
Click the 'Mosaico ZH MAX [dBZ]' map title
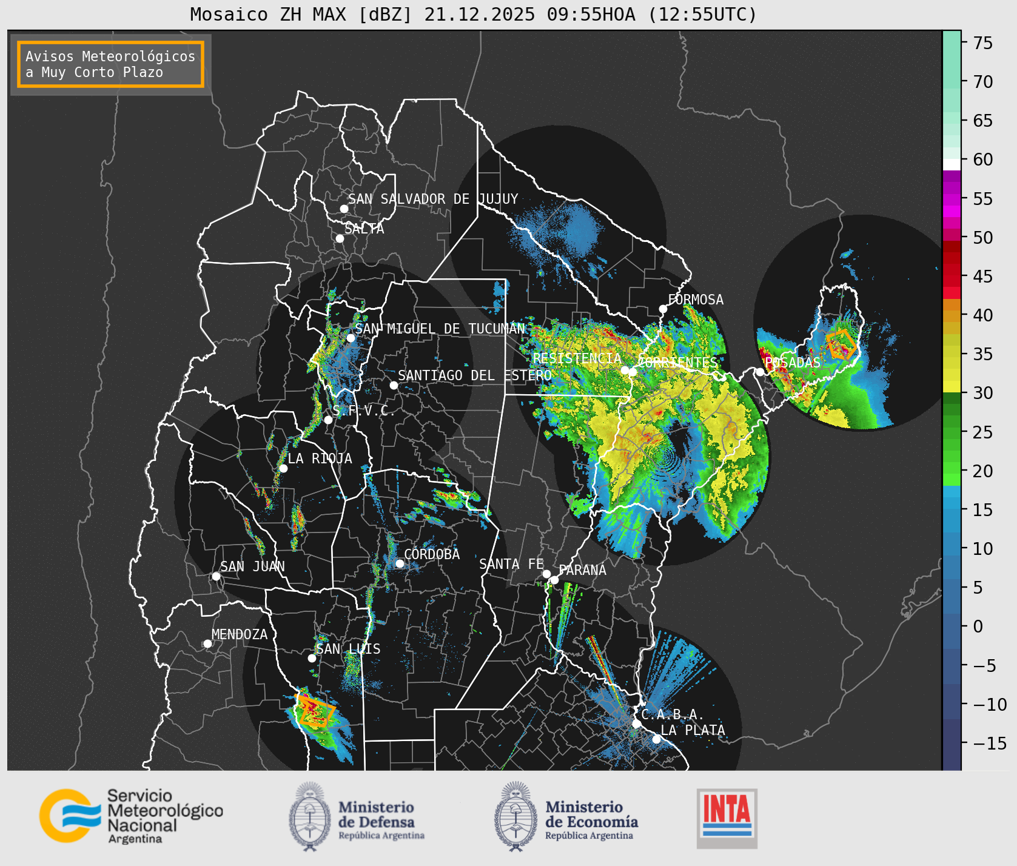[474, 14]
